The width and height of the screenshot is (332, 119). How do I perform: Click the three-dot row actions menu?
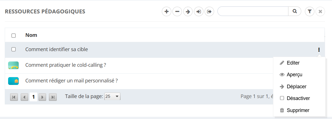click(319, 50)
